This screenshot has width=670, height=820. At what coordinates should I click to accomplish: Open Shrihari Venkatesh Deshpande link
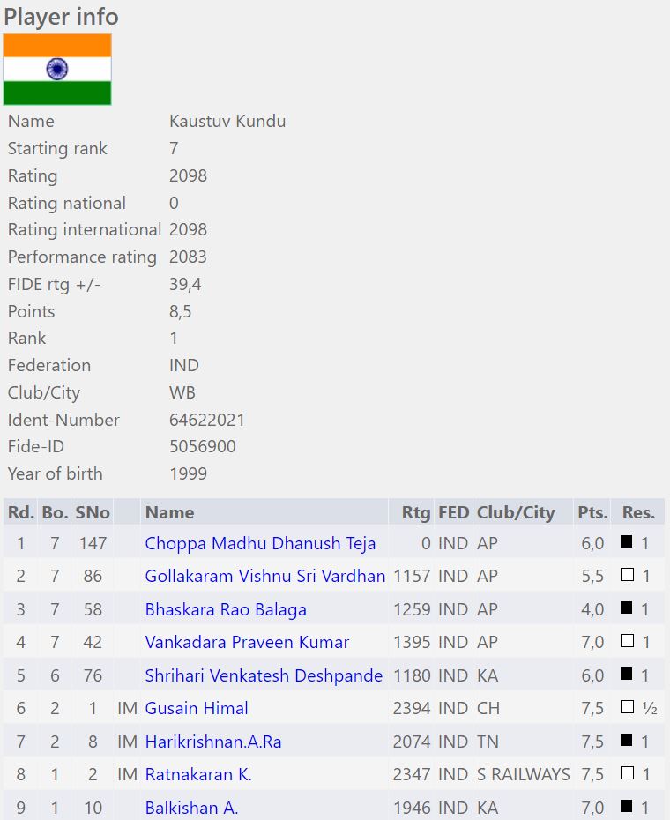click(x=264, y=675)
